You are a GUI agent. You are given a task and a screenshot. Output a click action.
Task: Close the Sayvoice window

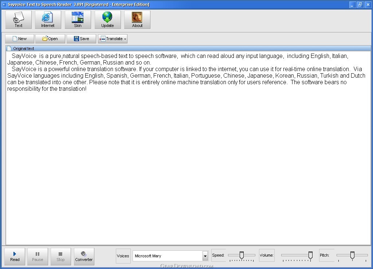[x=368, y=4]
